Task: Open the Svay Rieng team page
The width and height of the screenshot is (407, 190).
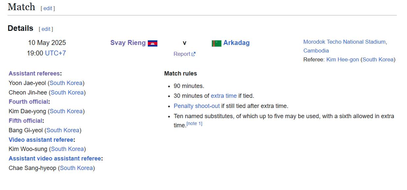Action: click(128, 43)
